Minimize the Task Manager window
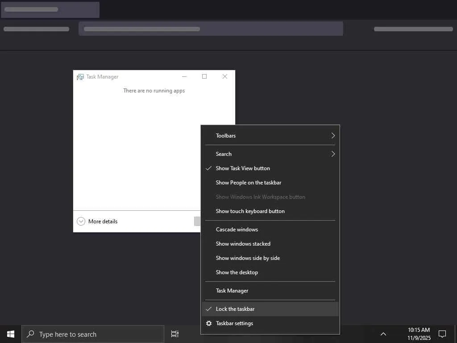This screenshot has width=457, height=343. click(184, 76)
